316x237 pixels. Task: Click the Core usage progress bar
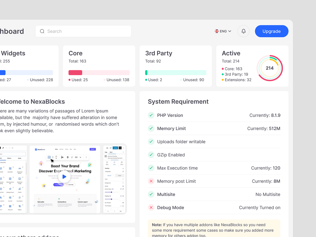tap(99, 73)
